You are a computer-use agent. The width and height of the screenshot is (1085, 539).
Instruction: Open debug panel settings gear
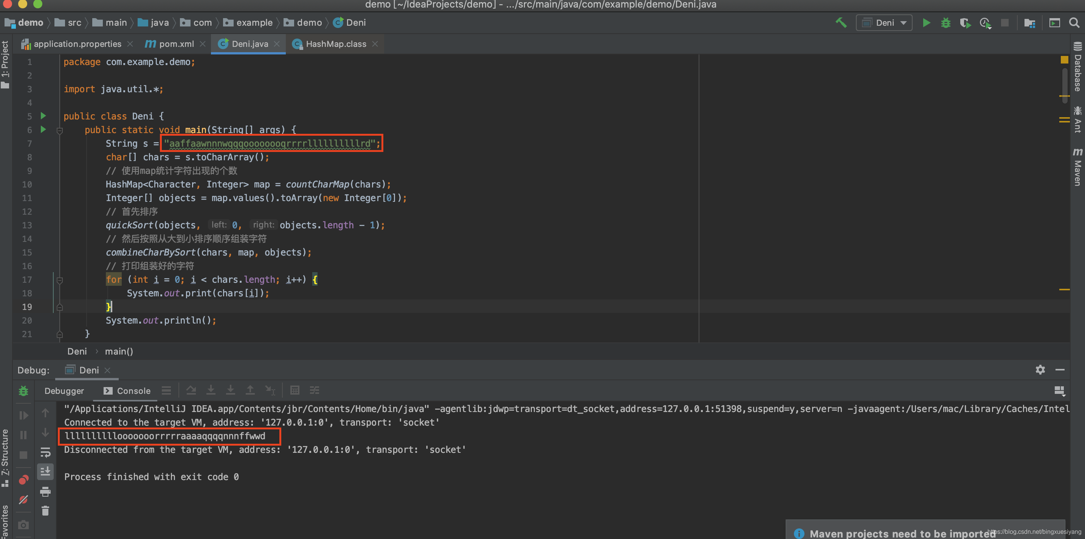1040,369
